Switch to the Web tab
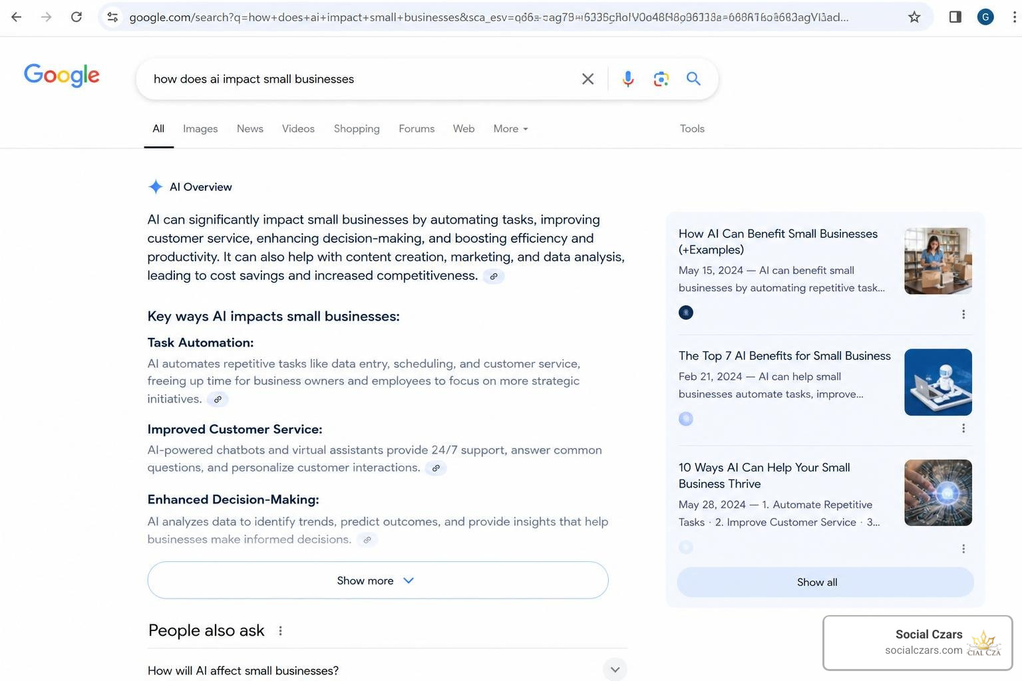This screenshot has height=681, width=1022. [464, 129]
